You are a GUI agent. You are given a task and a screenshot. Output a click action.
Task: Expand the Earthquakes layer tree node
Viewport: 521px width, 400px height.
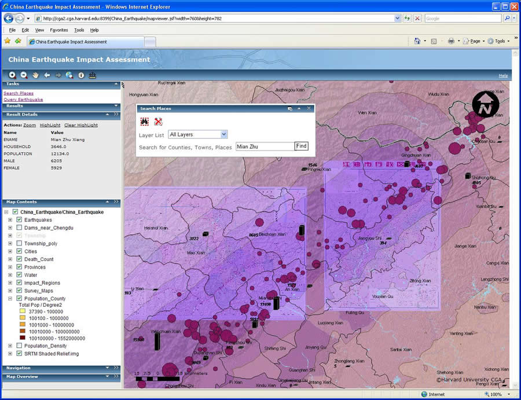click(10, 220)
